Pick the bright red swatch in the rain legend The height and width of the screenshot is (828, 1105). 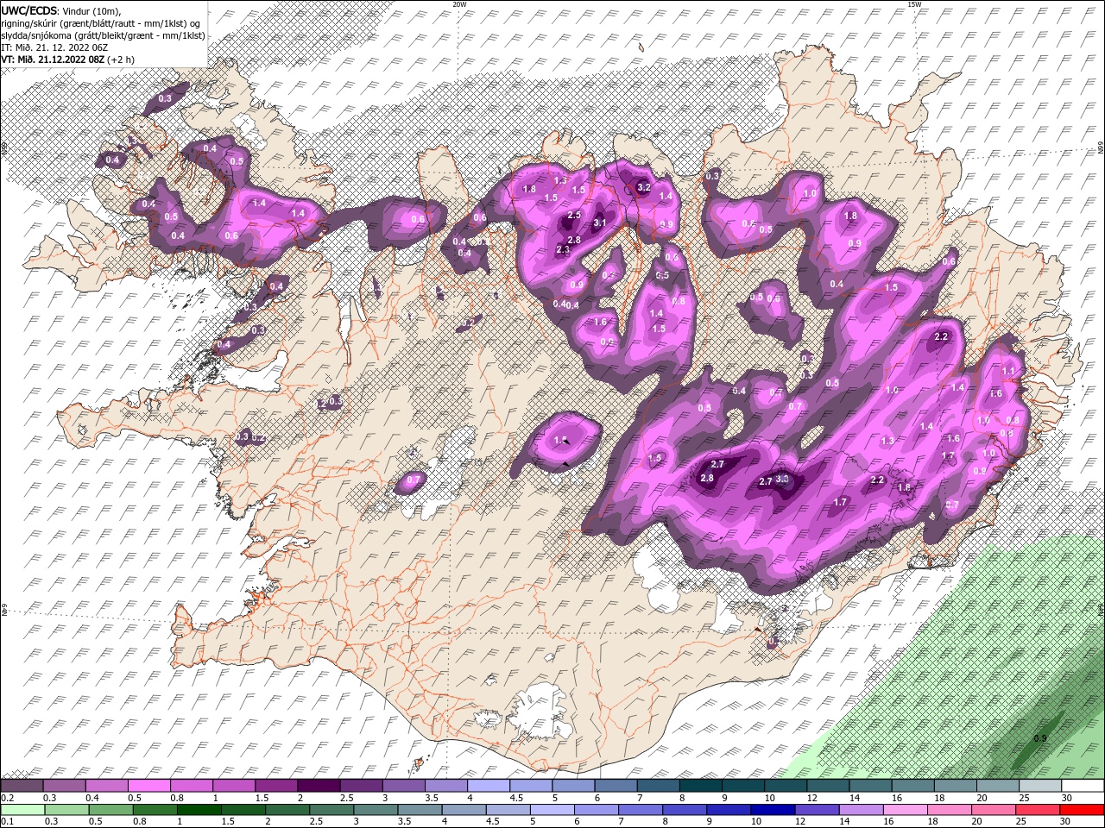(1083, 810)
